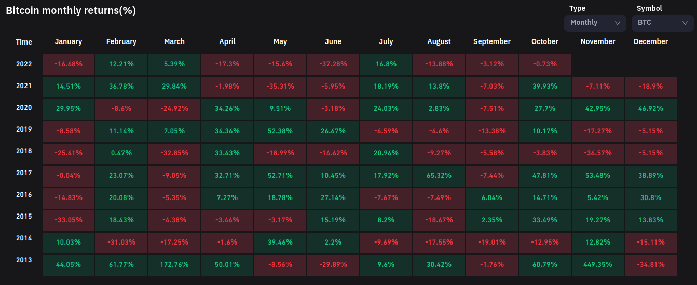Select the 2022 row label

(24, 64)
